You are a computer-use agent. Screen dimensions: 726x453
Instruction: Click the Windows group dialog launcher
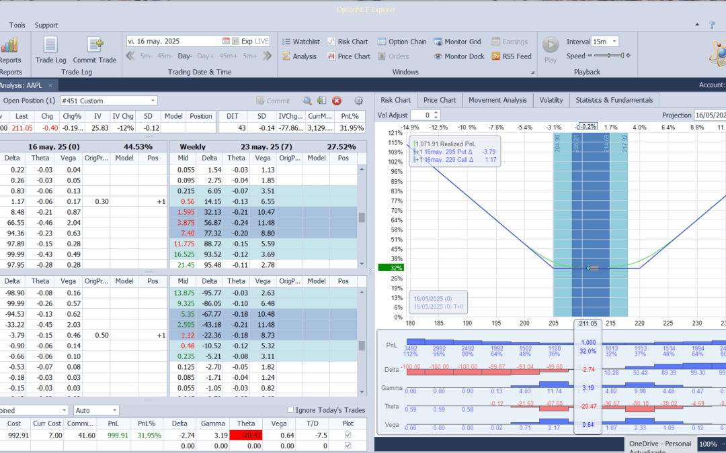pyautogui.click(x=532, y=72)
